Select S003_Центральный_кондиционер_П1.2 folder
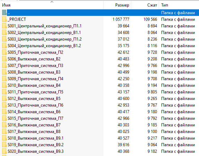Viewport: 199px width, 156px height. pos(44,39)
